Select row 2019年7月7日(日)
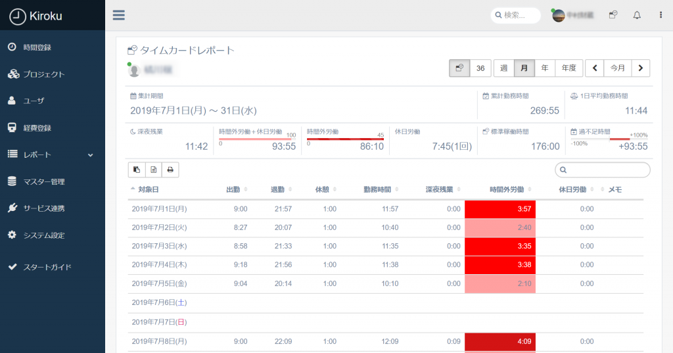673x353 pixels. tap(385, 322)
